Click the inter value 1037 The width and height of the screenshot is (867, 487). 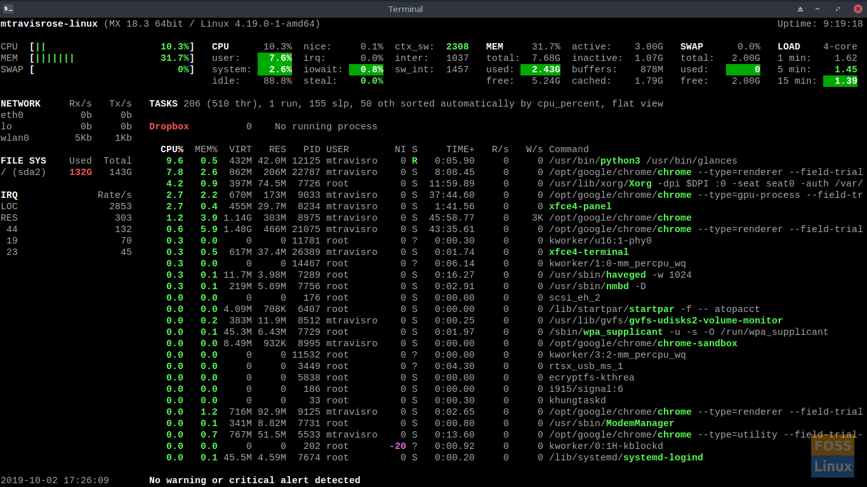(458, 58)
